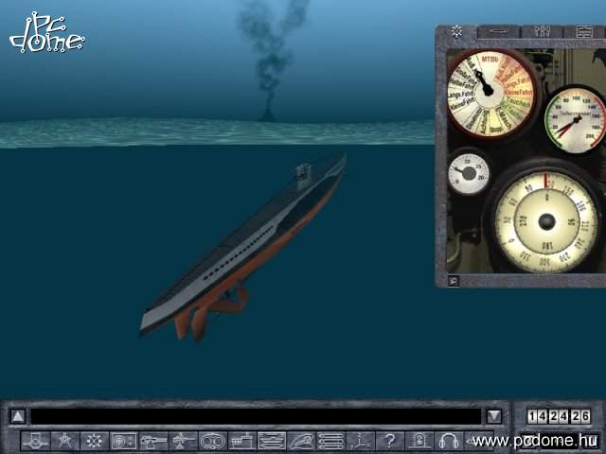Collapse gauges panel using bottom-left corner icon
Screen dimensions: 606x454
(x=454, y=280)
